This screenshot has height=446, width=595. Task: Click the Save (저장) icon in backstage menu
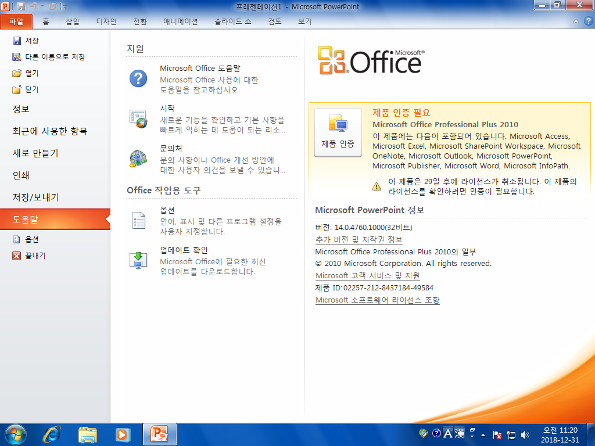tap(17, 41)
